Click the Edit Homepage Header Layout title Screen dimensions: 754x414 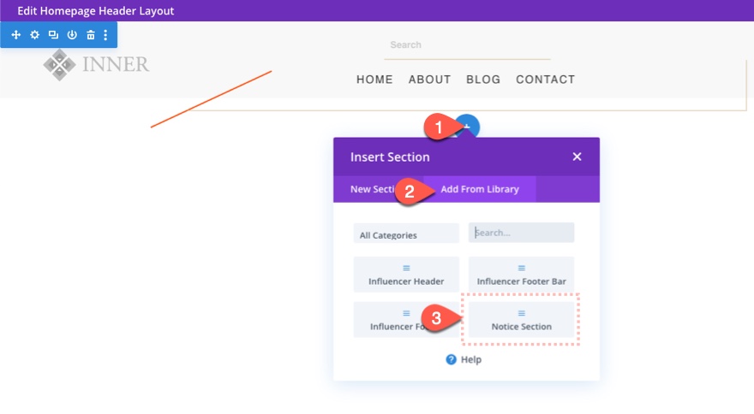[x=96, y=10]
